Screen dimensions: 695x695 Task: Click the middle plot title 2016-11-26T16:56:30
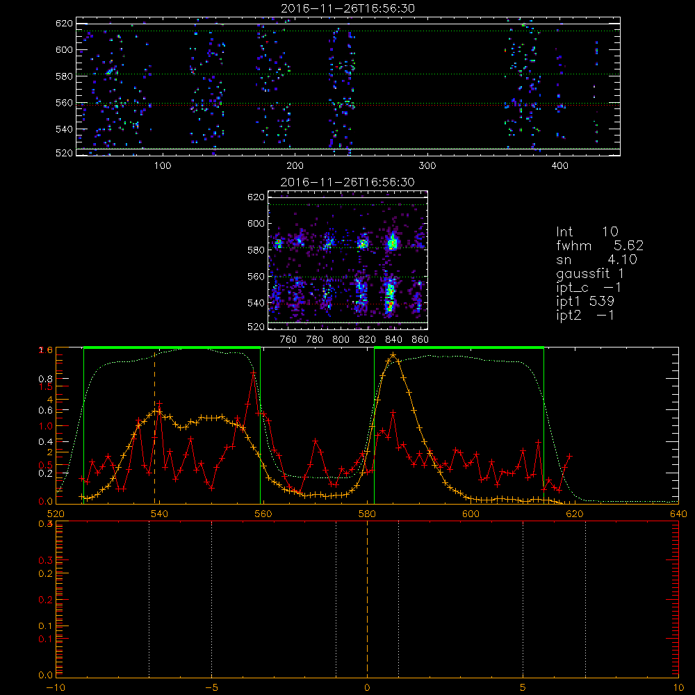(348, 182)
